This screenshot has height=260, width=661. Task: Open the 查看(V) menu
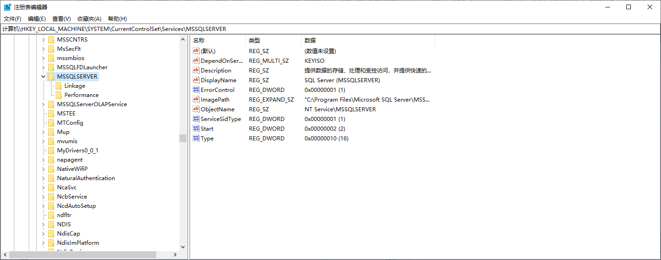(61, 18)
